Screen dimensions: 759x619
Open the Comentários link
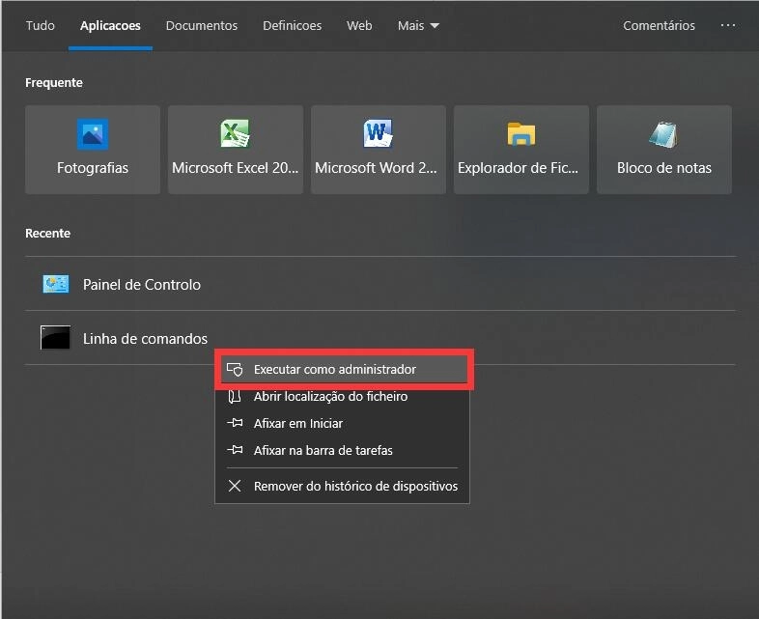click(659, 26)
